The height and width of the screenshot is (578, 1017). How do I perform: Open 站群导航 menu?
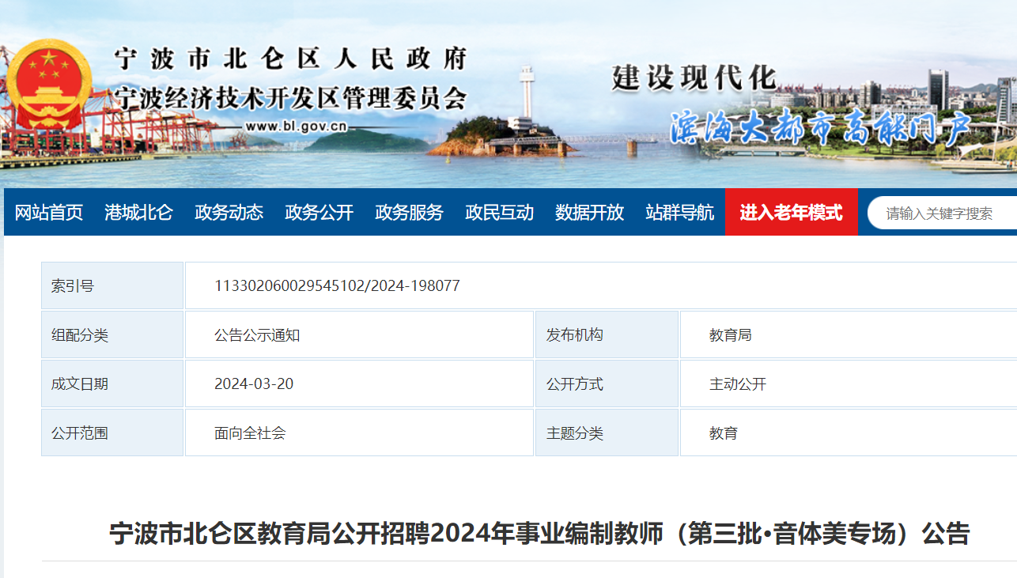click(x=679, y=212)
